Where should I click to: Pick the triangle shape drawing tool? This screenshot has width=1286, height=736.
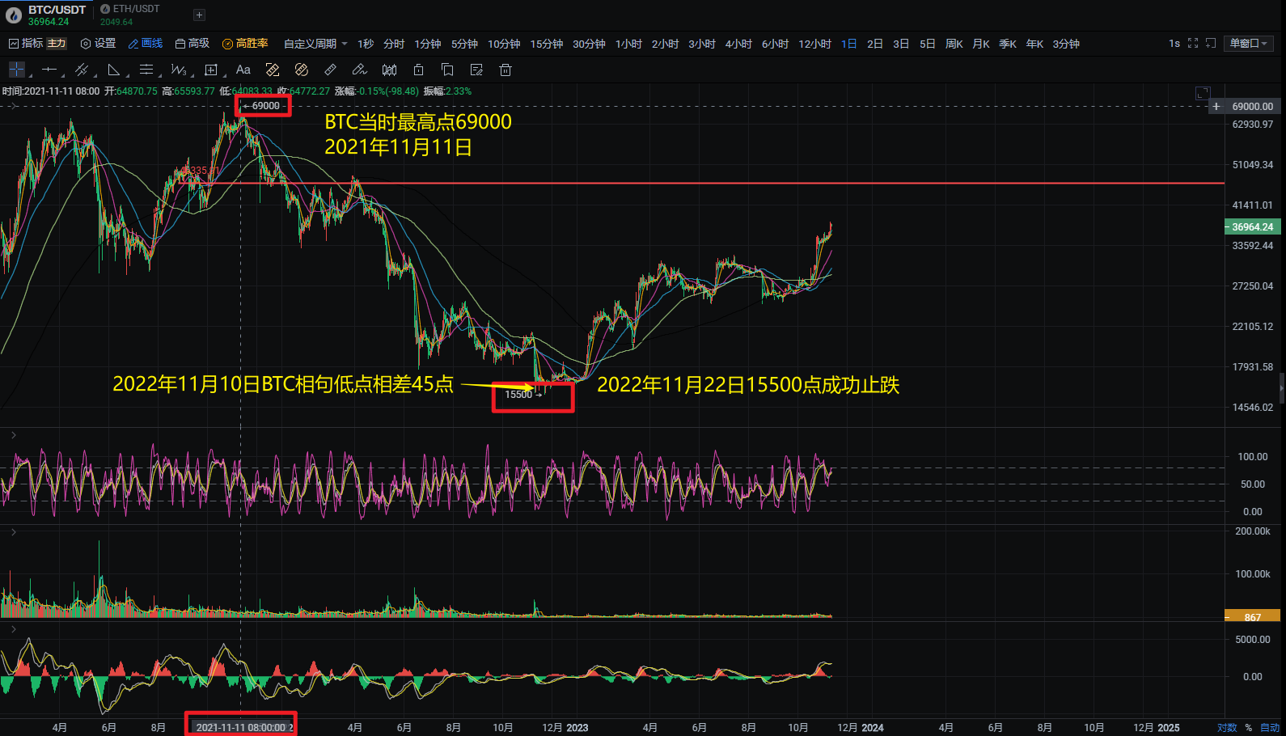coord(114,70)
